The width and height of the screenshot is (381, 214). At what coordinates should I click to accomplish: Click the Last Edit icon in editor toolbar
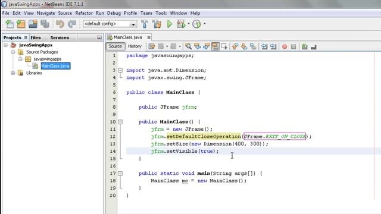[152, 46]
